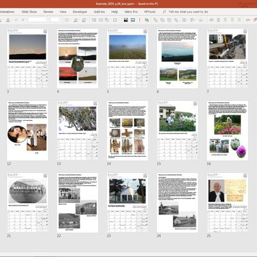The image size is (257, 257).
Task: Switch to the Nitro Pro tab
Action: pos(131,12)
